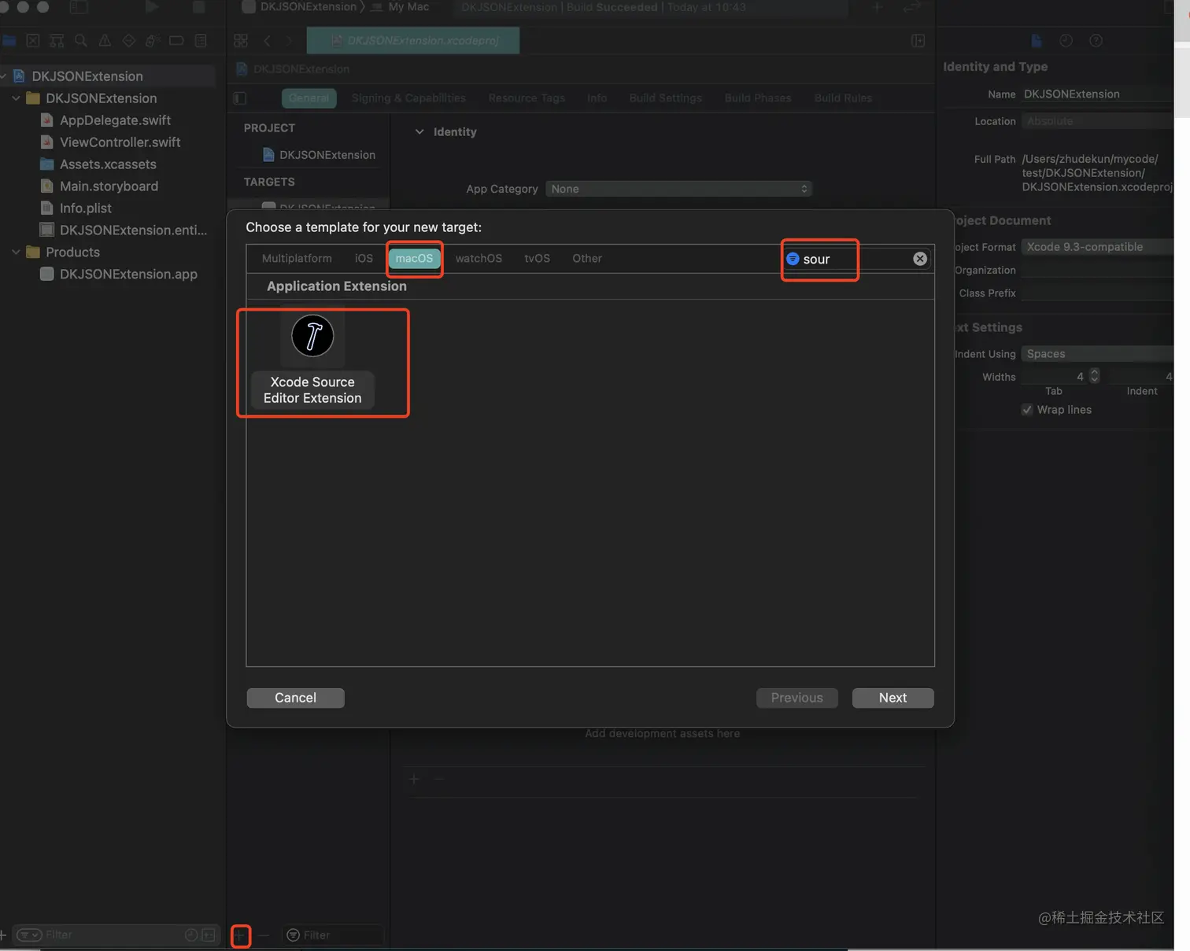The height and width of the screenshot is (951, 1190).
Task: Click the add target plus button
Action: coord(241,935)
